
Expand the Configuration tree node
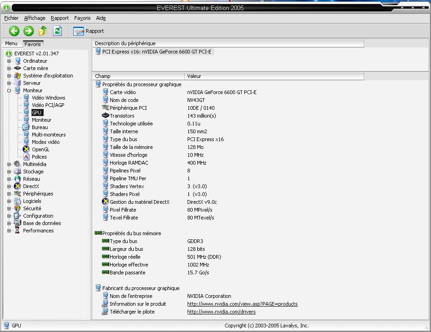click(9, 216)
